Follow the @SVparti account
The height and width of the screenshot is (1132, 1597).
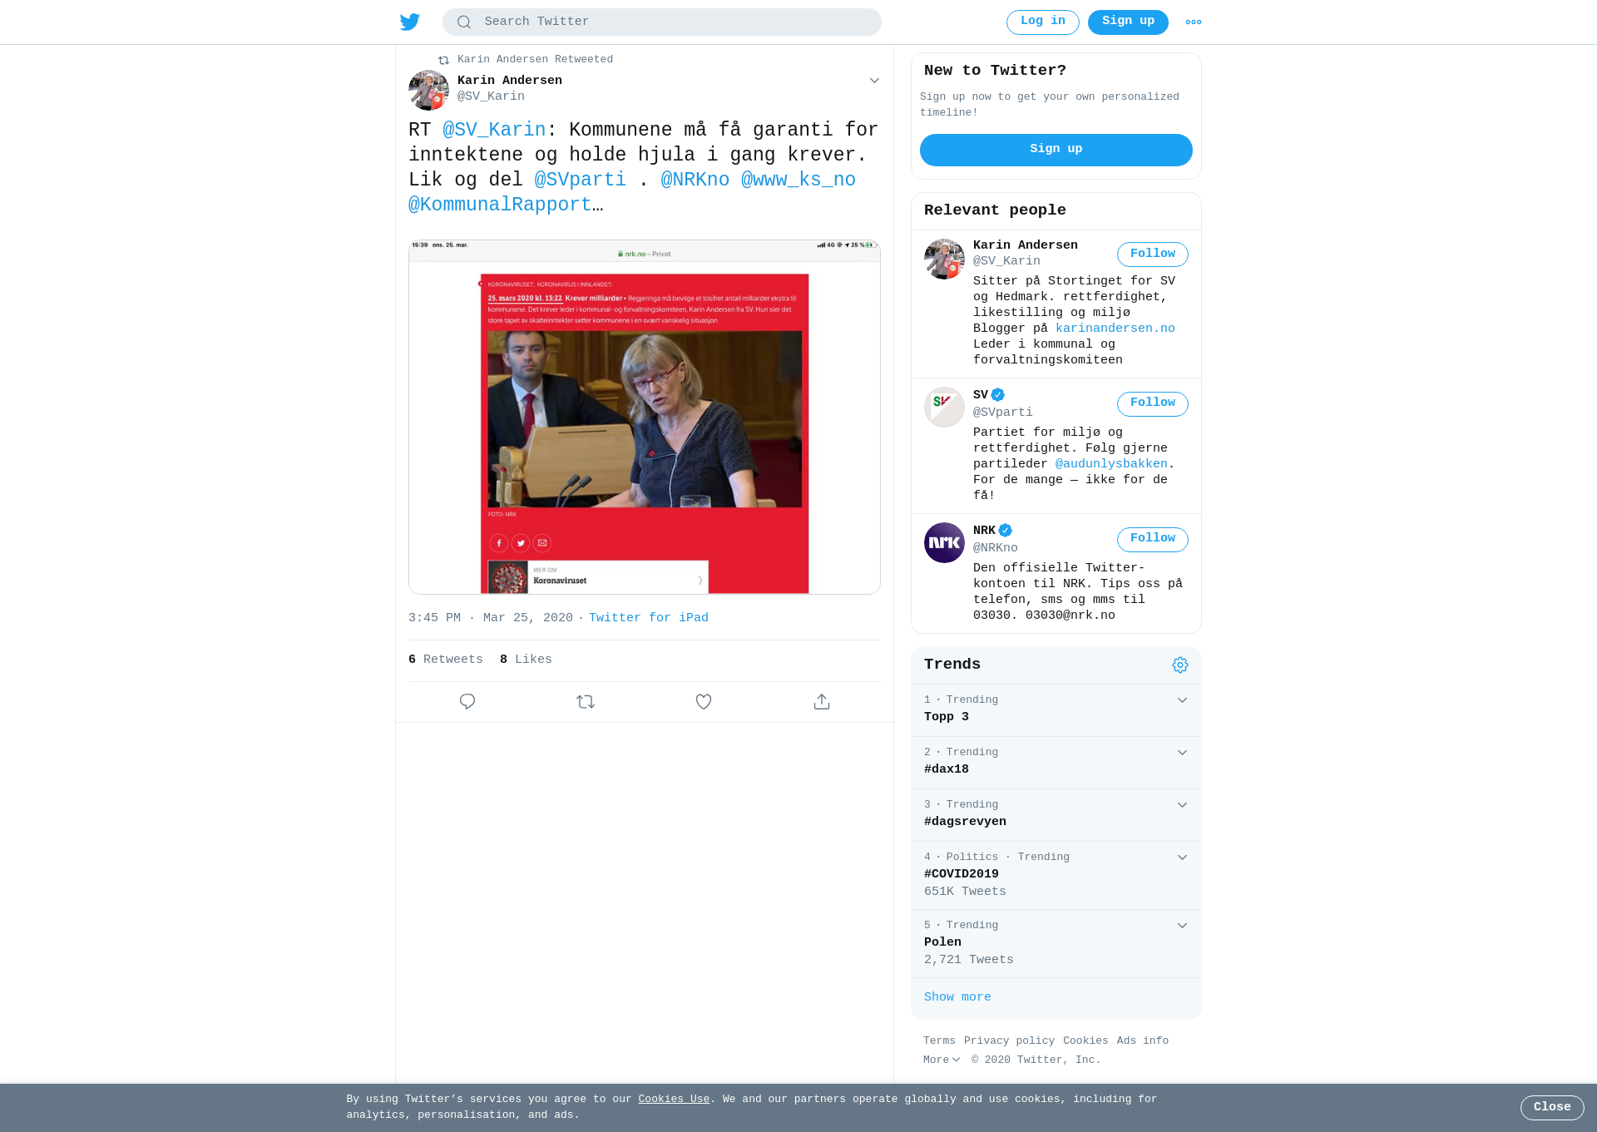[1152, 403]
